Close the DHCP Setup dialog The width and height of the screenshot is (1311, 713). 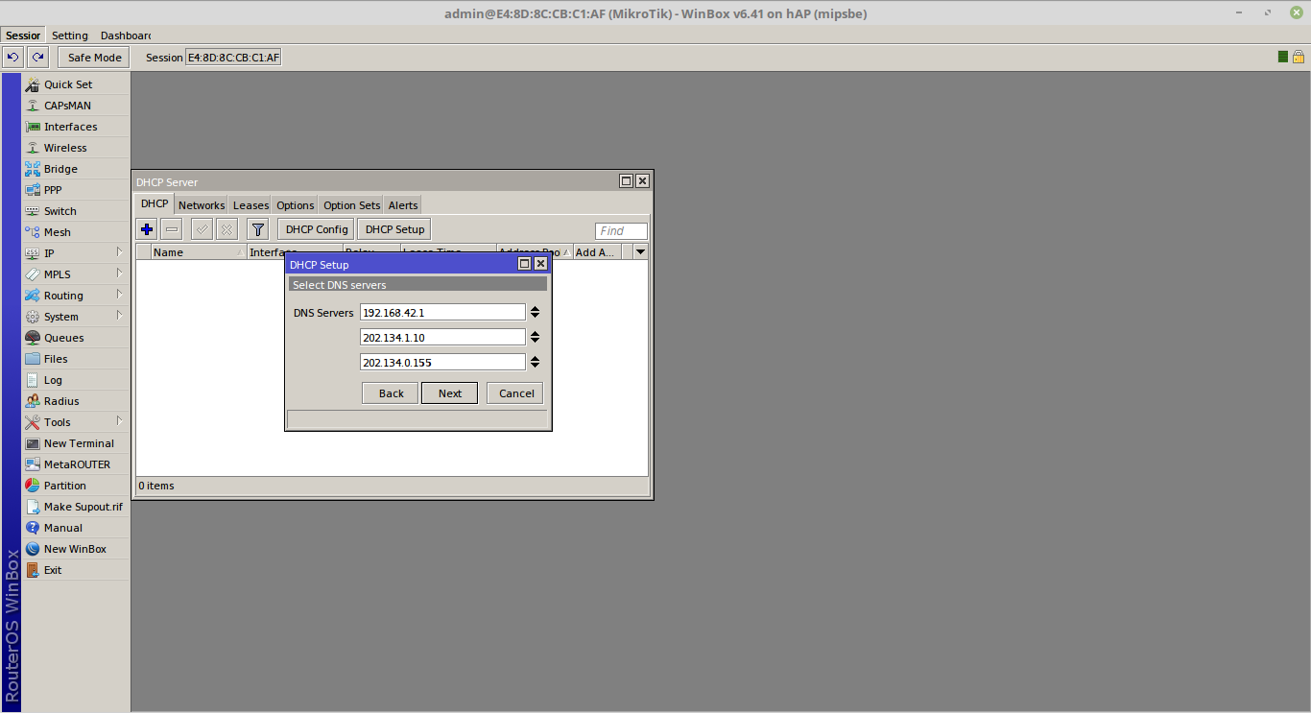540,264
